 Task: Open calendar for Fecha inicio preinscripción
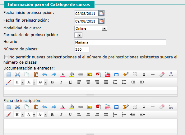101,13
